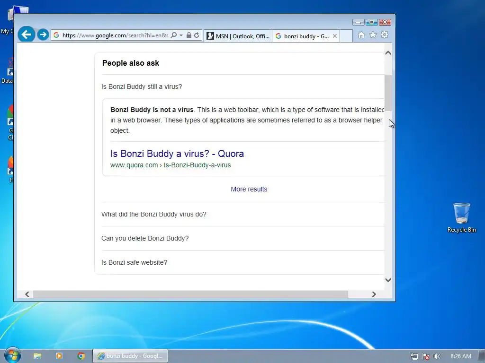Click the 'Bonzi Buddy is not a virus' answer text
The width and height of the screenshot is (485, 363).
tap(152, 110)
